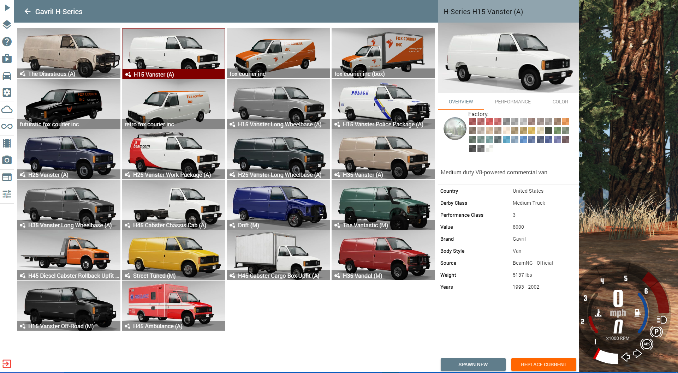Viewport: 678px width, 373px height.
Task: Select fox courier inc (box) truck
Action: click(383, 53)
